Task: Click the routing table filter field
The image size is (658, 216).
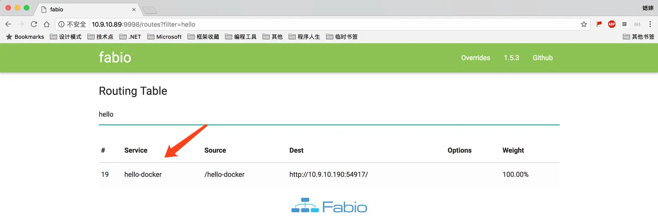Action: [329, 114]
